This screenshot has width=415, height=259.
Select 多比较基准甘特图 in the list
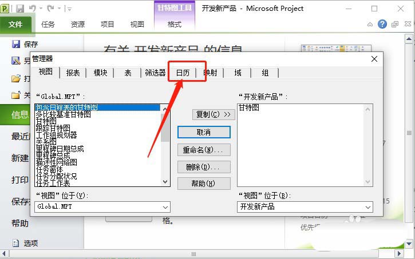[64, 114]
